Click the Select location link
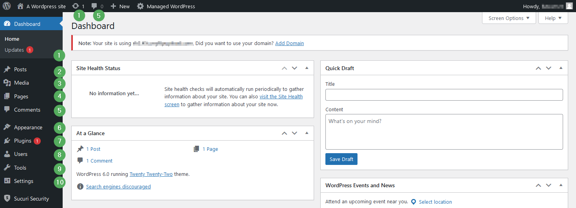 [435, 202]
